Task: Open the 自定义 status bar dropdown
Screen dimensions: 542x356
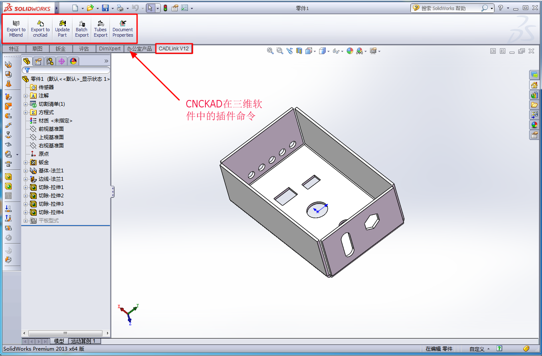Action: (x=479, y=349)
